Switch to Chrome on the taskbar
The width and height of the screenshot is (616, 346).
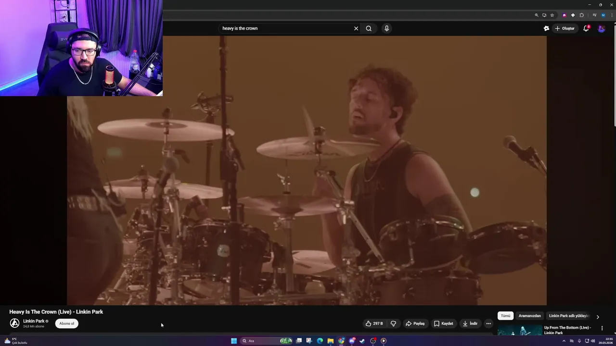341,341
